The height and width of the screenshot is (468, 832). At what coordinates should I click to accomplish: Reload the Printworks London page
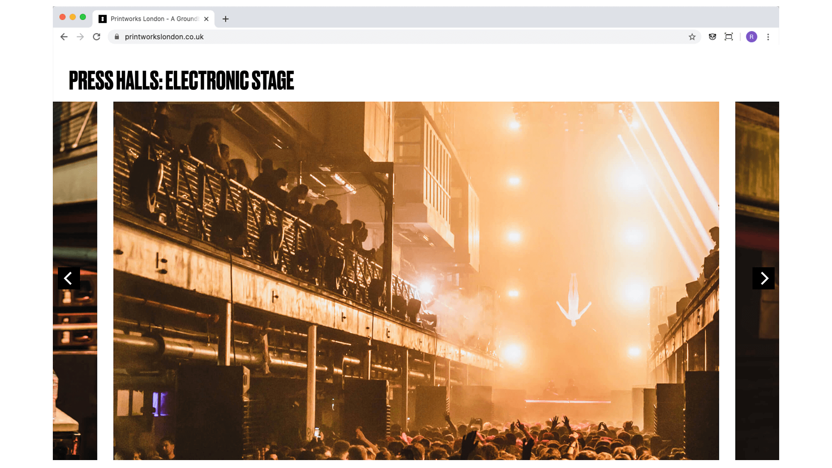[97, 37]
